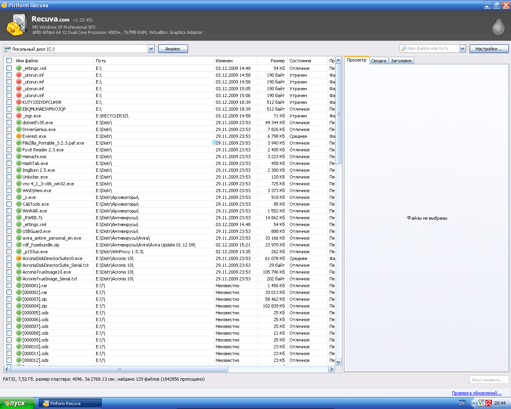Sort by the 'Изменен' column header
Viewport: 511px width, 409px height.
pos(235,61)
